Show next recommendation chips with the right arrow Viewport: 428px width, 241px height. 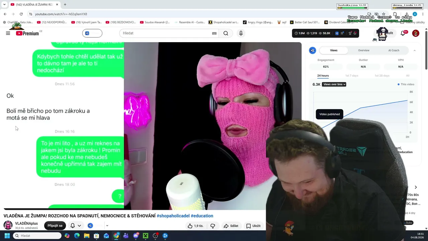point(416,187)
